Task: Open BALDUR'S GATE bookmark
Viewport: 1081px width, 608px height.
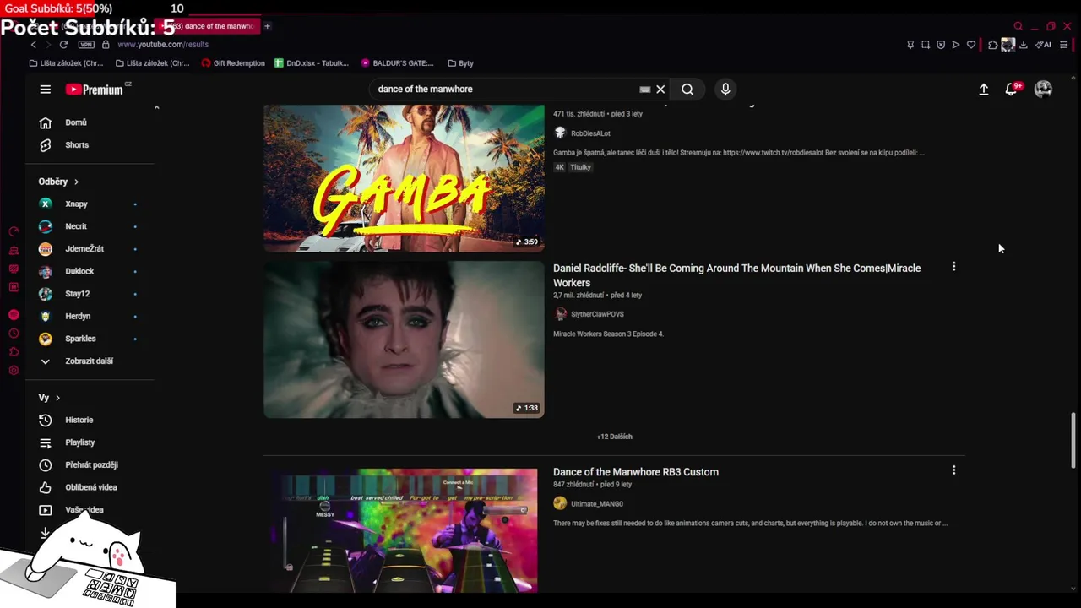Action: tap(397, 63)
